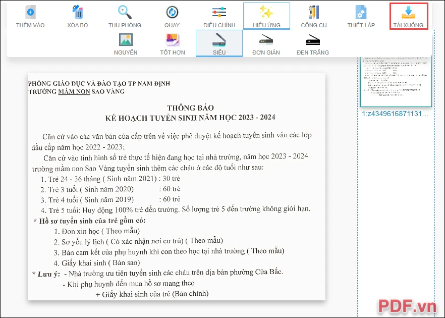Screen dimensions: 445x318
Task: Click the QUAY rotate icon
Action: 172,13
